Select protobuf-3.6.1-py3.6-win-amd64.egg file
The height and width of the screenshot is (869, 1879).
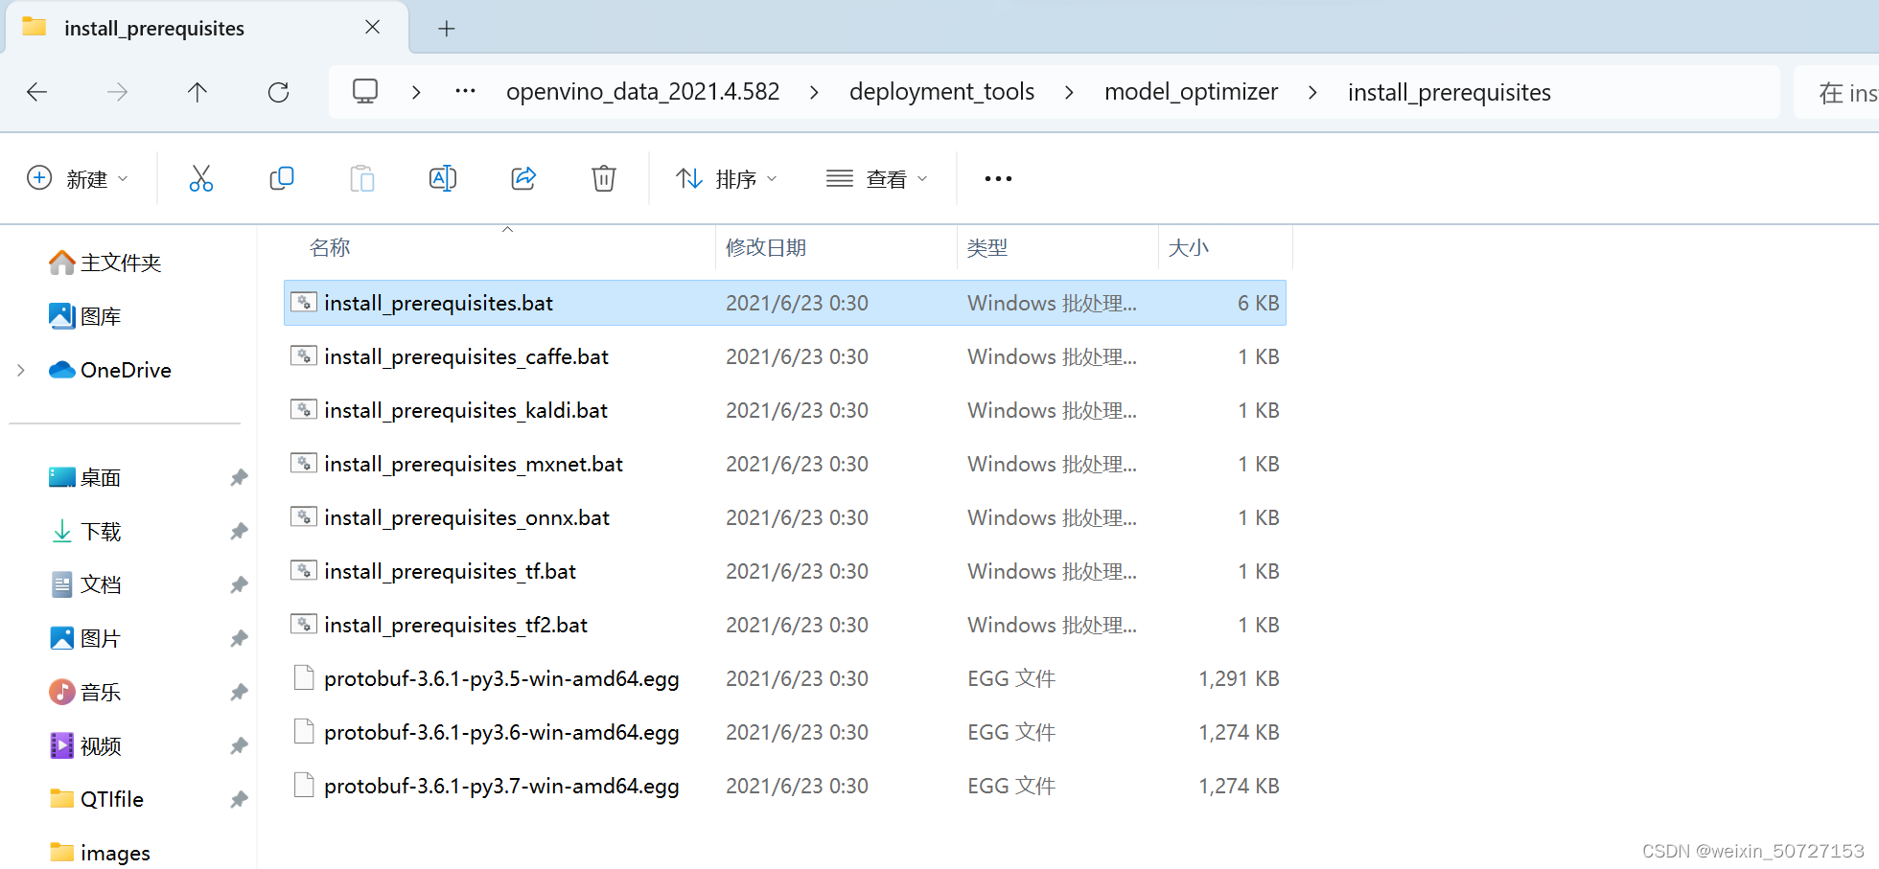point(784,732)
